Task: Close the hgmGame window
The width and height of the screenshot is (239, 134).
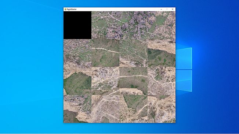Action: click(173, 9)
